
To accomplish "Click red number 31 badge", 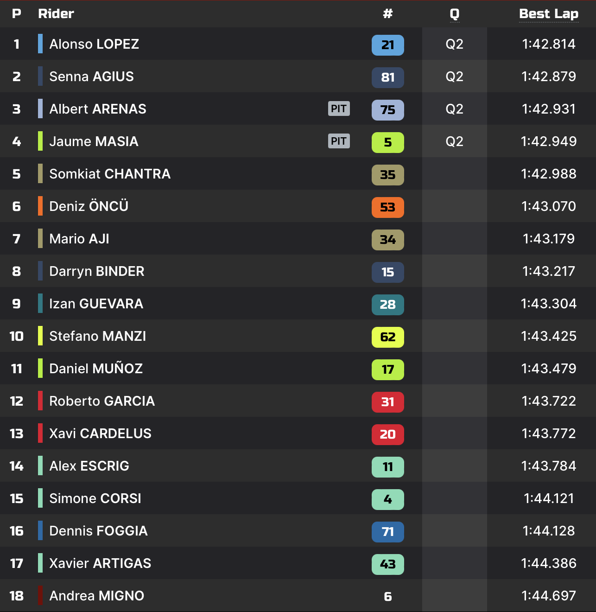I will [x=387, y=402].
